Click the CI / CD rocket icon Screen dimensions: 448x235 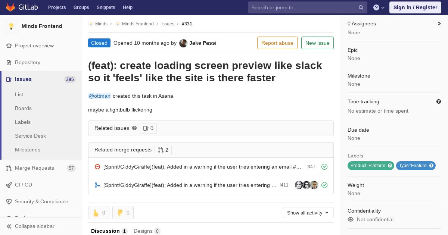point(9,185)
